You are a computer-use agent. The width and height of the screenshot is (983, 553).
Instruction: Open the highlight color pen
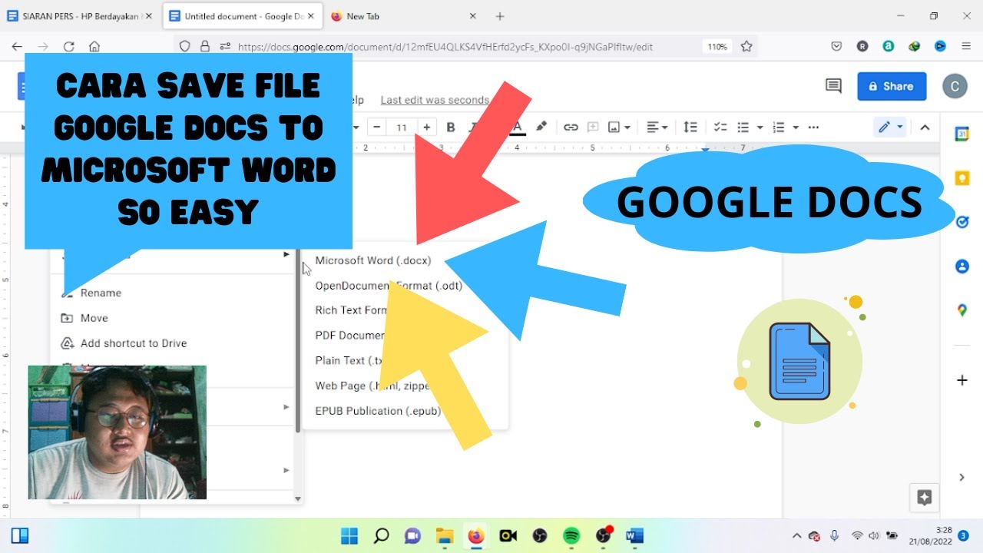click(541, 127)
